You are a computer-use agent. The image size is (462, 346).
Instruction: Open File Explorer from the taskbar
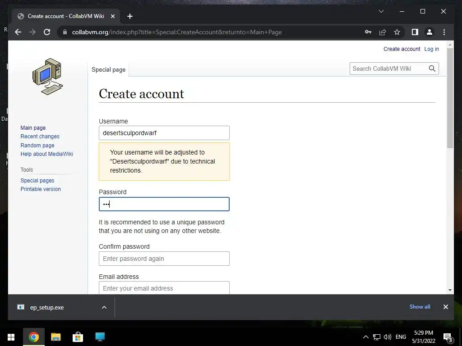tap(55, 337)
